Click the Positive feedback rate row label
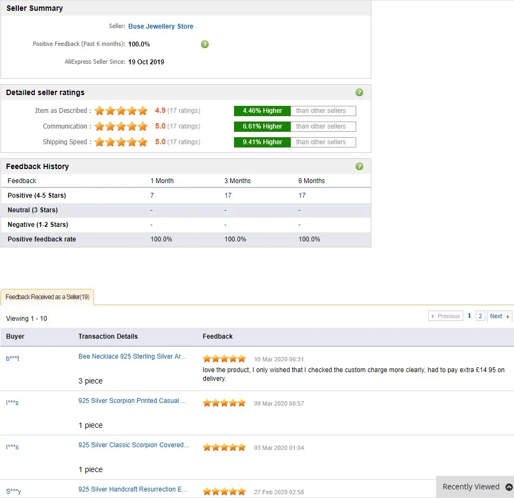Image resolution: width=514 pixels, height=498 pixels. click(42, 239)
